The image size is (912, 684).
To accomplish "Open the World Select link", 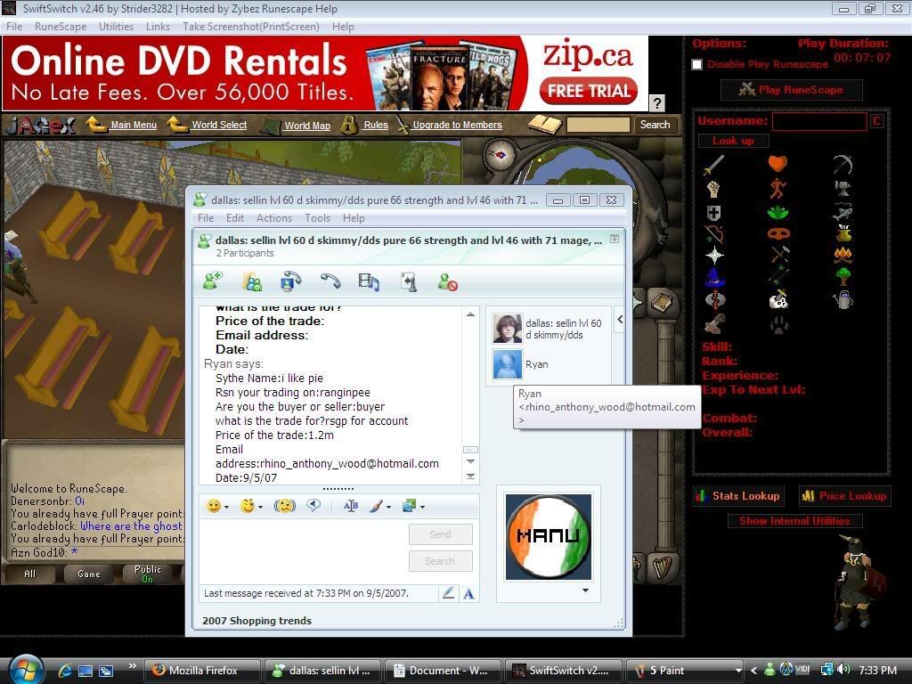I will pyautogui.click(x=219, y=125).
